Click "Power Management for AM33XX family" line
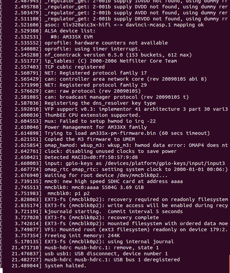Image resolution: width=230 pixels, height=273 pixels. pos(95,127)
